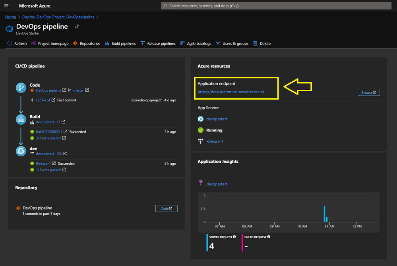Open Repositories from toolbar

tap(87, 44)
